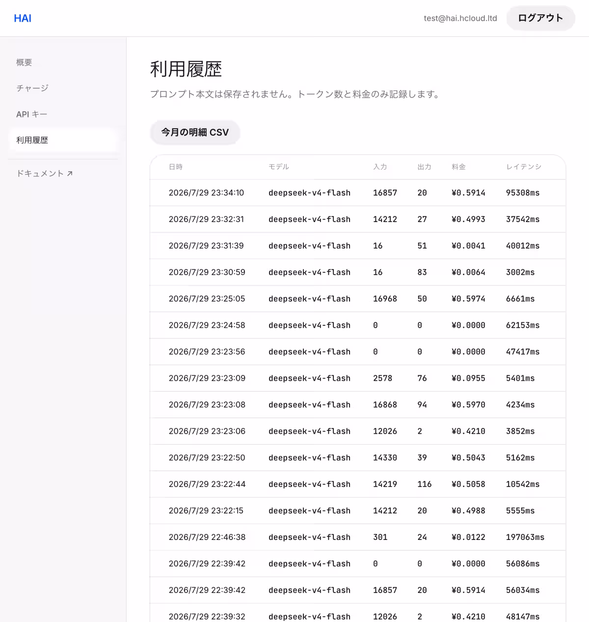Select timestamp 2026/7/29 22:46:38
Viewport: 589px width, 622px height.
coord(207,537)
